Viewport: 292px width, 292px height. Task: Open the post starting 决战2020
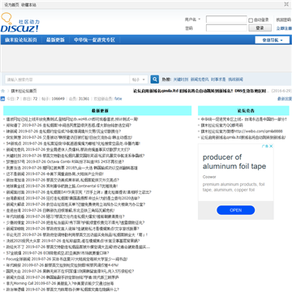(73, 241)
